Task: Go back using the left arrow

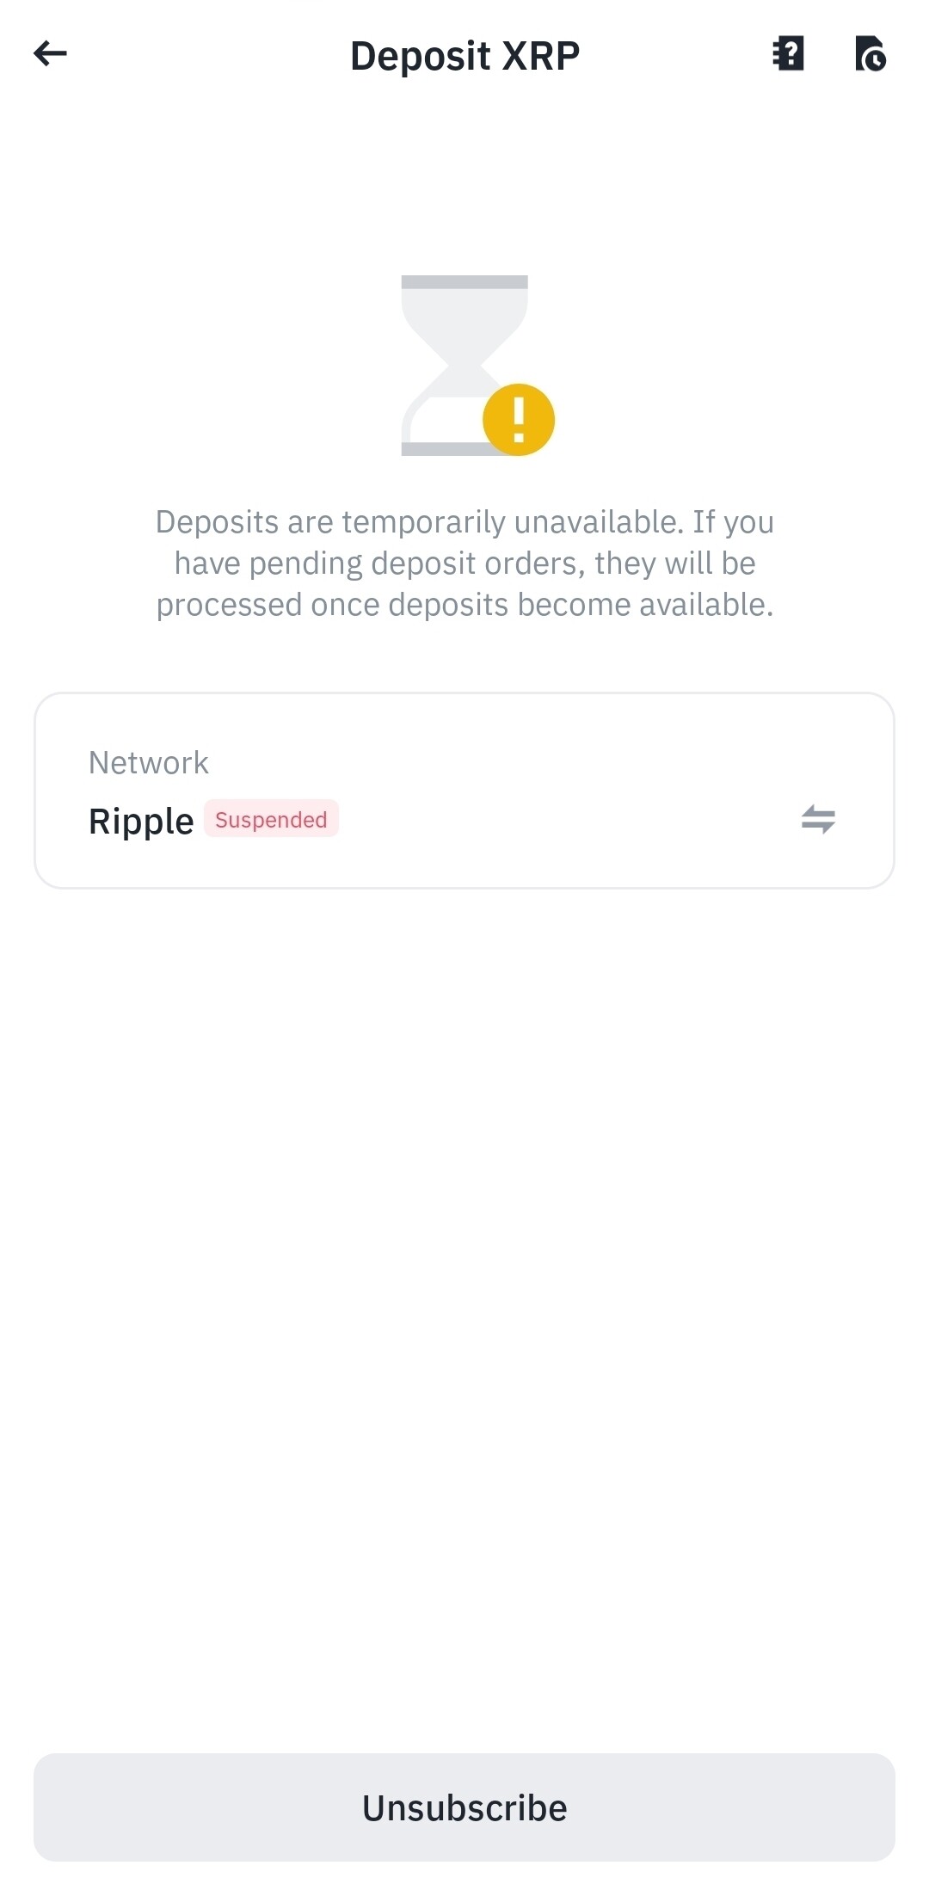Action: (x=50, y=54)
